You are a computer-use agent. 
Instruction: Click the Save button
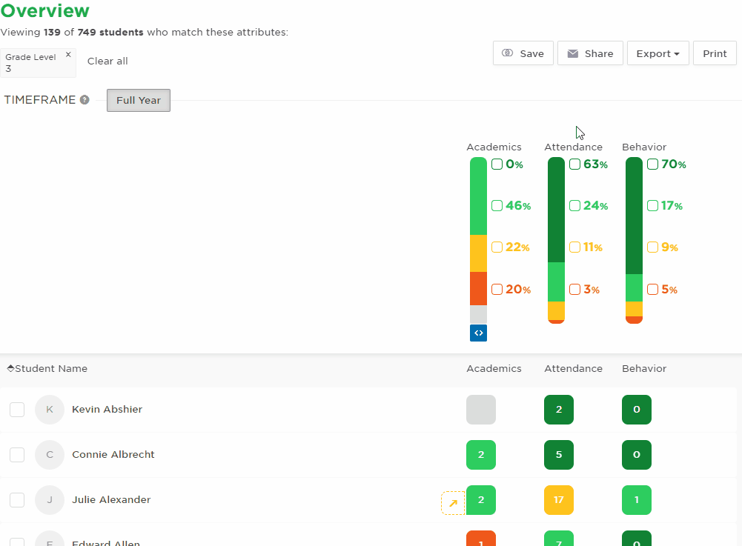tap(523, 53)
